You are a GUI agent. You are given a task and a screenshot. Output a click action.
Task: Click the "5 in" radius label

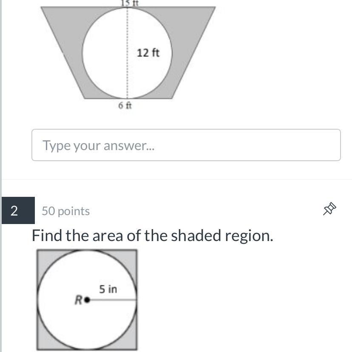pyautogui.click(x=108, y=289)
